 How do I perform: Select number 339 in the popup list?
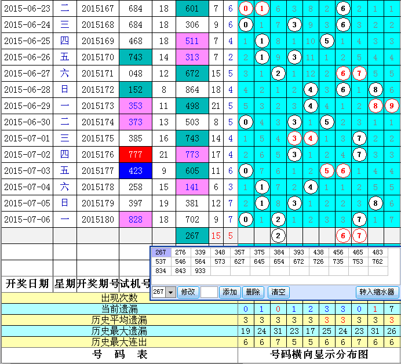(x=200, y=252)
